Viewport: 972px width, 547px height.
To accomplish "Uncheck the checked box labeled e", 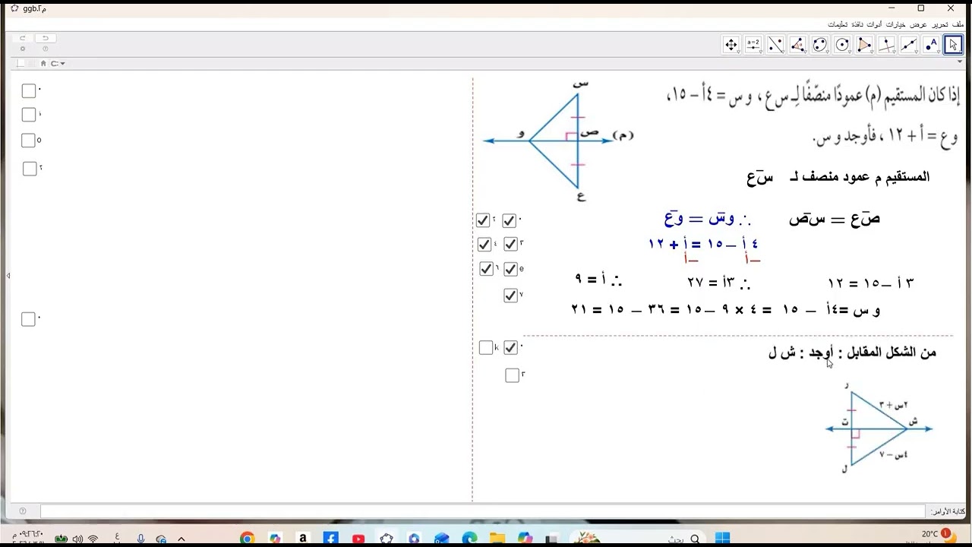I will click(510, 269).
